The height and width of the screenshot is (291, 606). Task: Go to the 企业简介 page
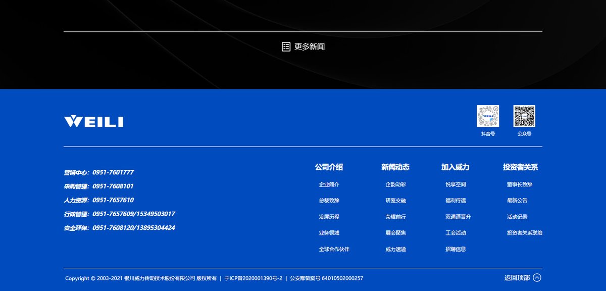[329, 184]
